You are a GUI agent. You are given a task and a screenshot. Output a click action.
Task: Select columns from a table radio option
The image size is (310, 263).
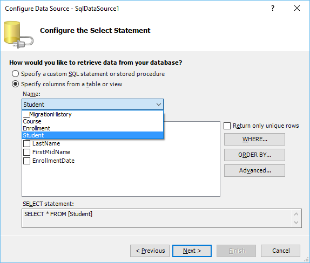[x=15, y=84]
